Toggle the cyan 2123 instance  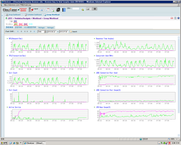click(x=31, y=24)
